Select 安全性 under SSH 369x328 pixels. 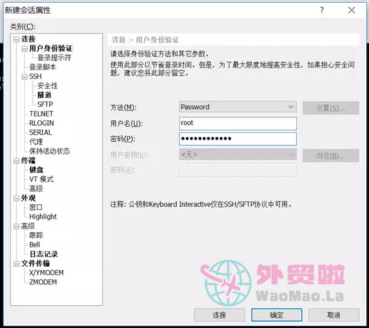tap(47, 85)
